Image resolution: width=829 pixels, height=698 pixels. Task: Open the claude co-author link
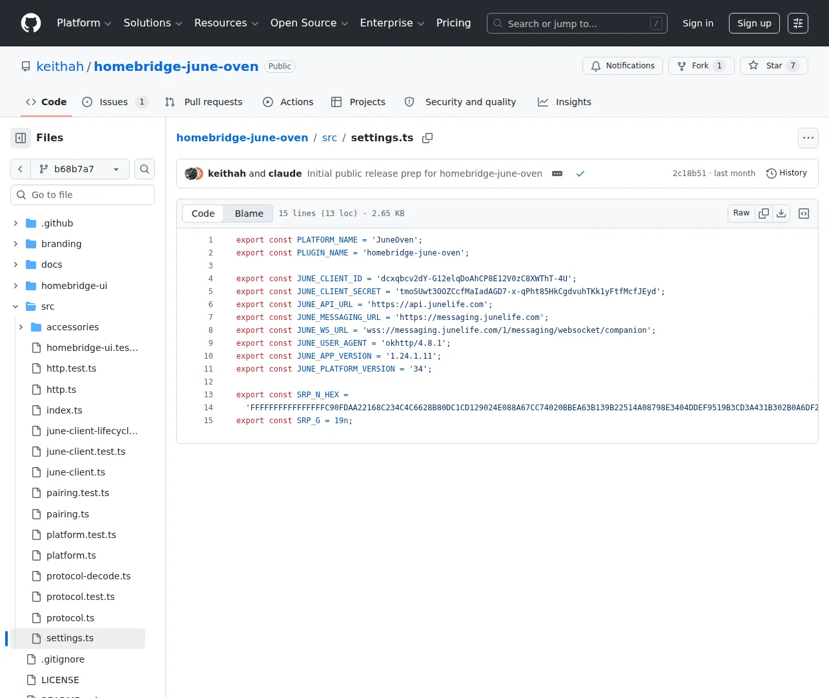285,174
